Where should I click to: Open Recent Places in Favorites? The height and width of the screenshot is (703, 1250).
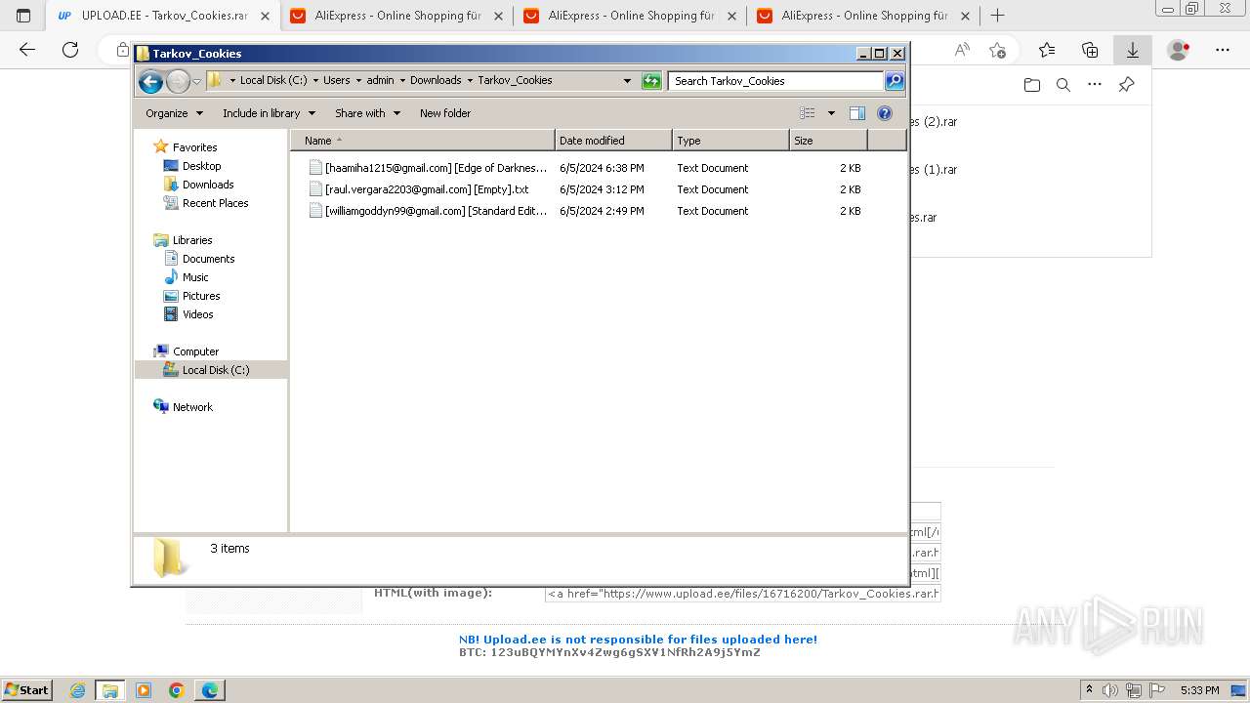tap(215, 203)
